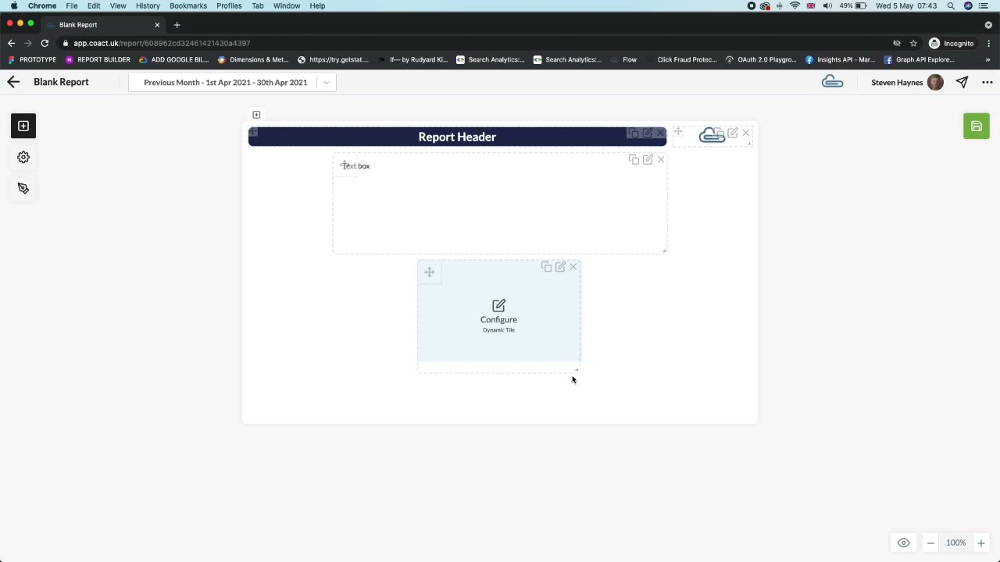Image resolution: width=1000 pixels, height=562 pixels.
Task: Grab the move handle on Dynamic Tile
Action: [429, 272]
